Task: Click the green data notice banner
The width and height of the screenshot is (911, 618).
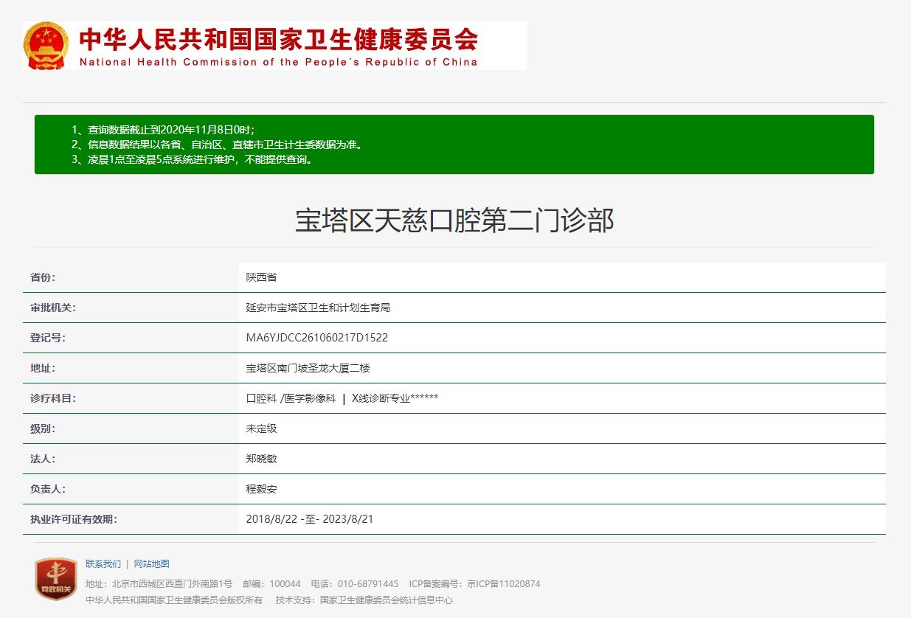Action: (455, 144)
